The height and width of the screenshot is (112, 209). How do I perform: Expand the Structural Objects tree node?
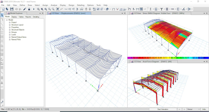[x=10, y=30]
